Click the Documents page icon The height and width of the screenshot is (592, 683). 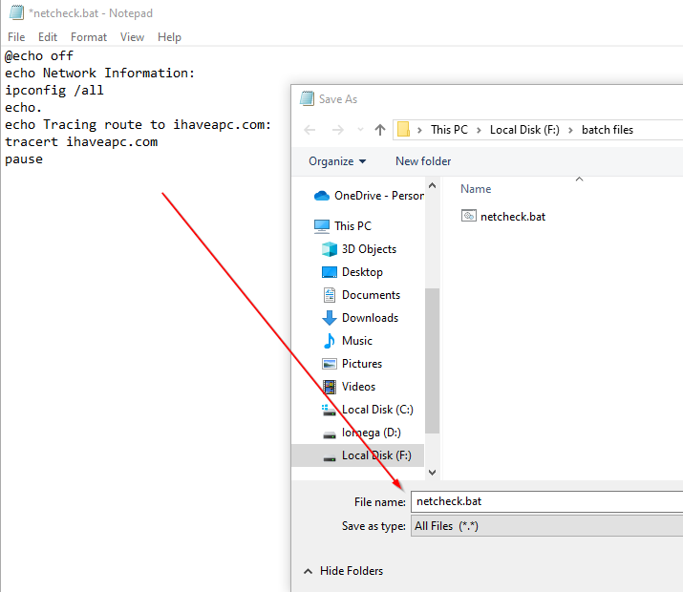point(330,295)
